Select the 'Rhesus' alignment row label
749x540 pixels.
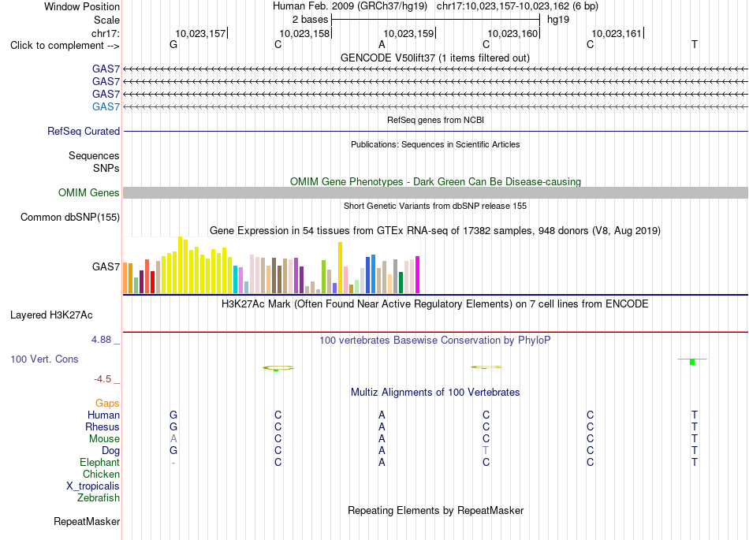[x=102, y=426]
